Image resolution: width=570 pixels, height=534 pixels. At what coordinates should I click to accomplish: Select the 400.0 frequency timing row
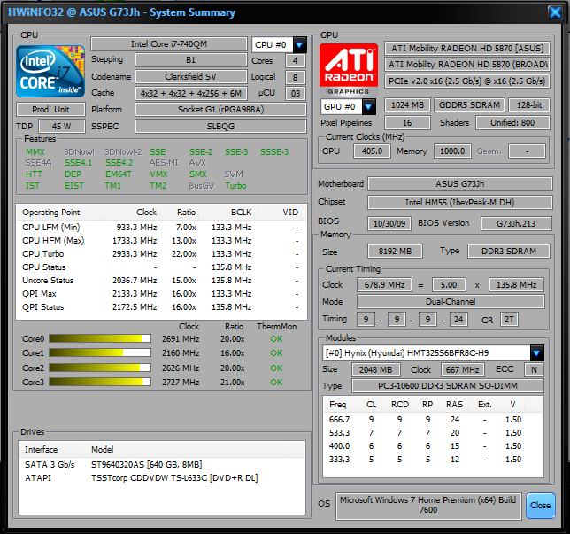tap(433, 446)
